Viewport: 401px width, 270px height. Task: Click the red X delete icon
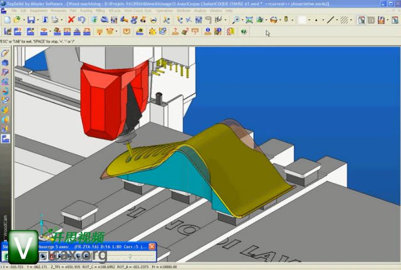click(x=71, y=20)
